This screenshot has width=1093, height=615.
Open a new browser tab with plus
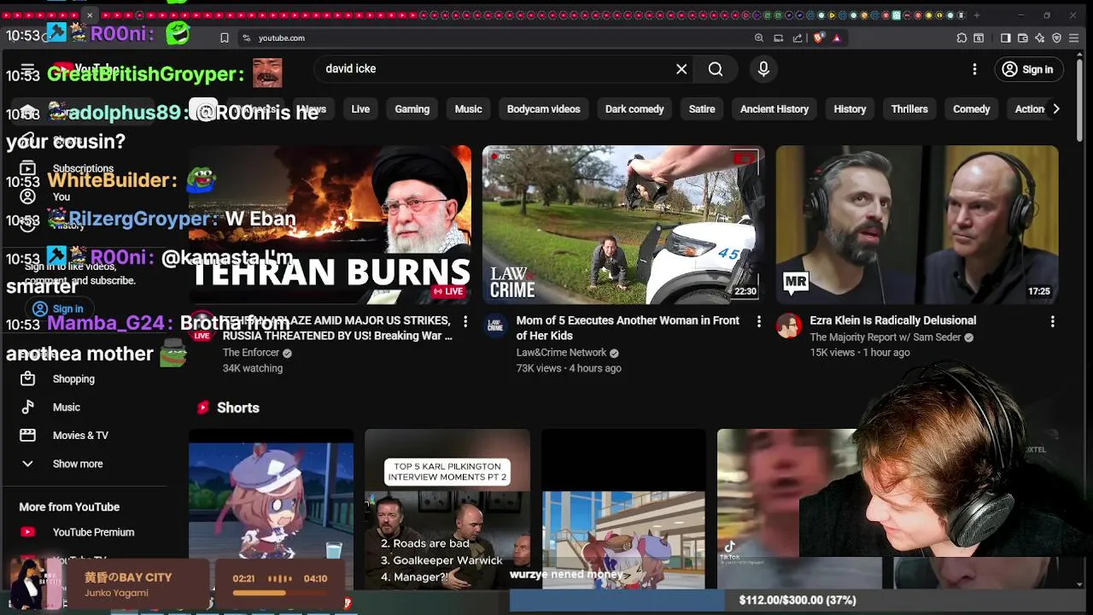point(977,15)
